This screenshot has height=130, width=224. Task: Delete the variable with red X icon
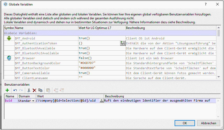click(x=34, y=90)
